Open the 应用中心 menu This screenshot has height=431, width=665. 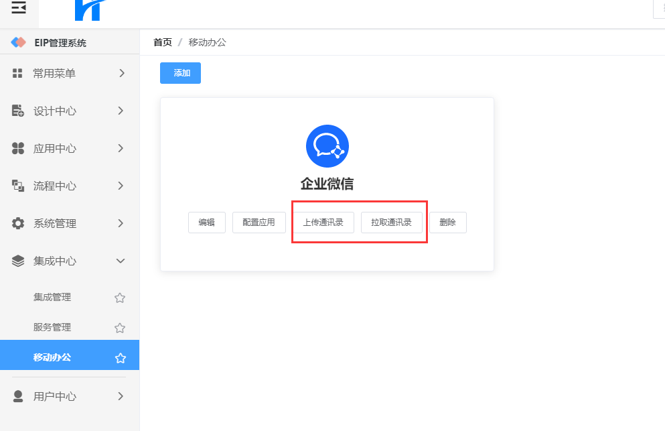70,148
